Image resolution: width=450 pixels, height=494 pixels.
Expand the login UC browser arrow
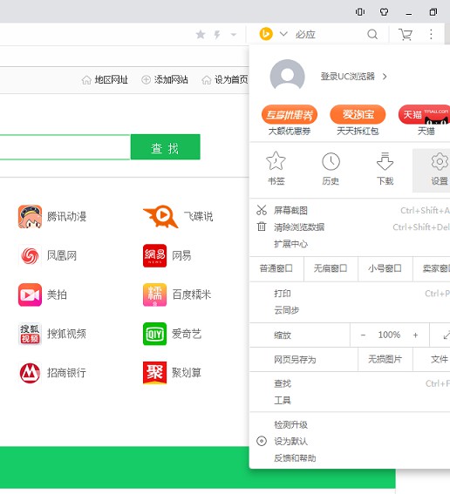385,77
